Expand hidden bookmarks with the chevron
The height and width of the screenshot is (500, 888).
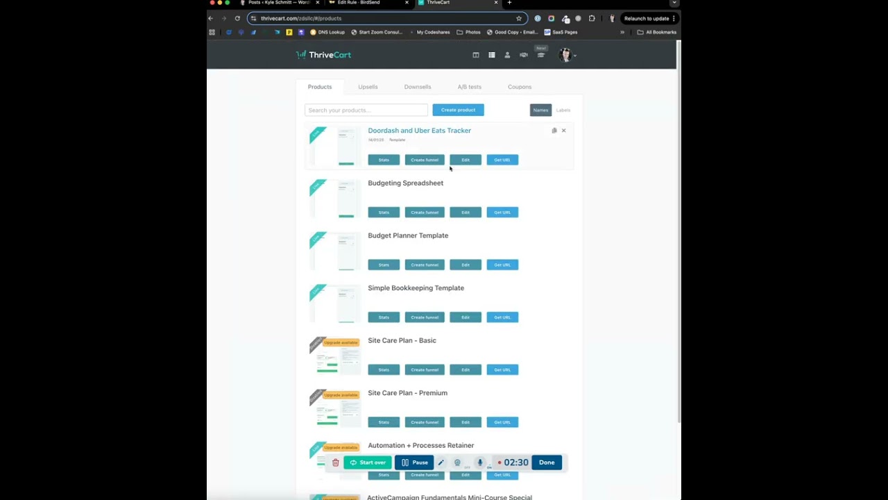click(x=622, y=32)
